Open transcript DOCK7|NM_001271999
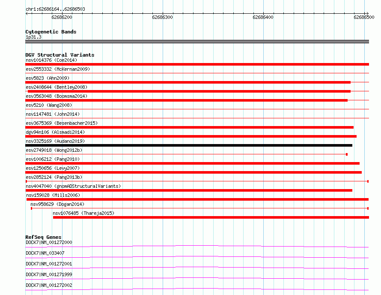The width and height of the screenshot is (381, 295). [x=49, y=274]
